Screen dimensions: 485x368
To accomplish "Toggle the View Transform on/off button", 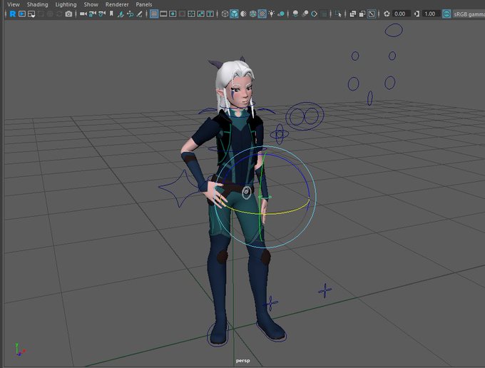I will click(x=446, y=14).
